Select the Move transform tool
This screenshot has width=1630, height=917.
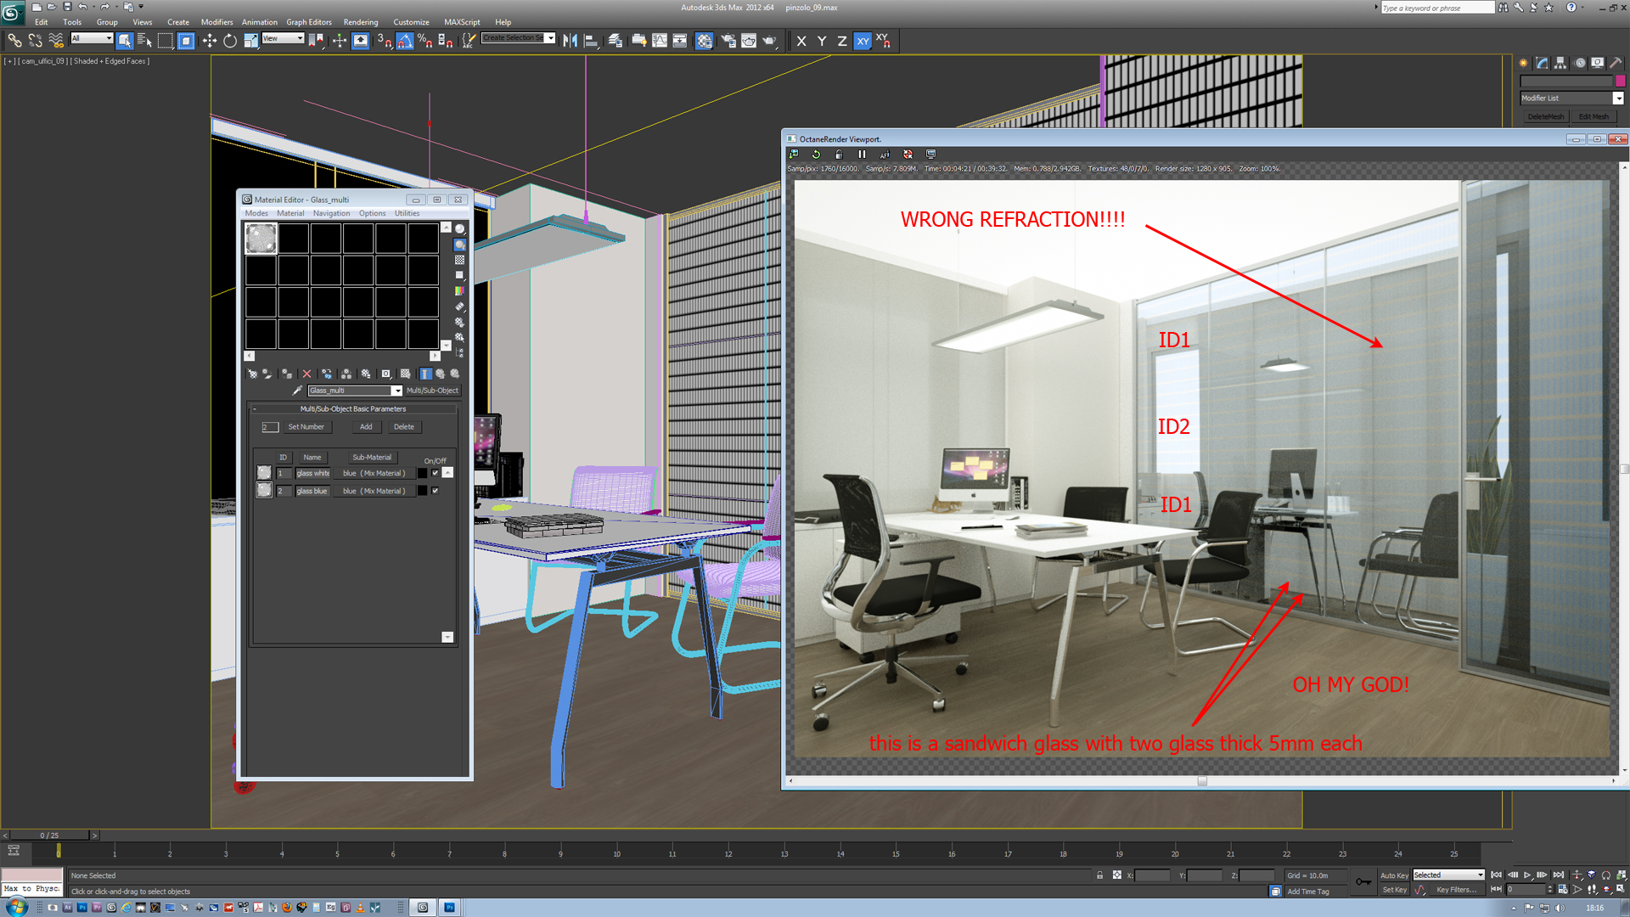209,41
